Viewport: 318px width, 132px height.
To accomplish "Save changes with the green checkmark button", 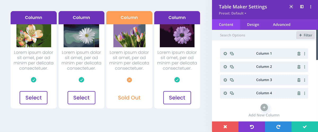I will click(x=305, y=127).
